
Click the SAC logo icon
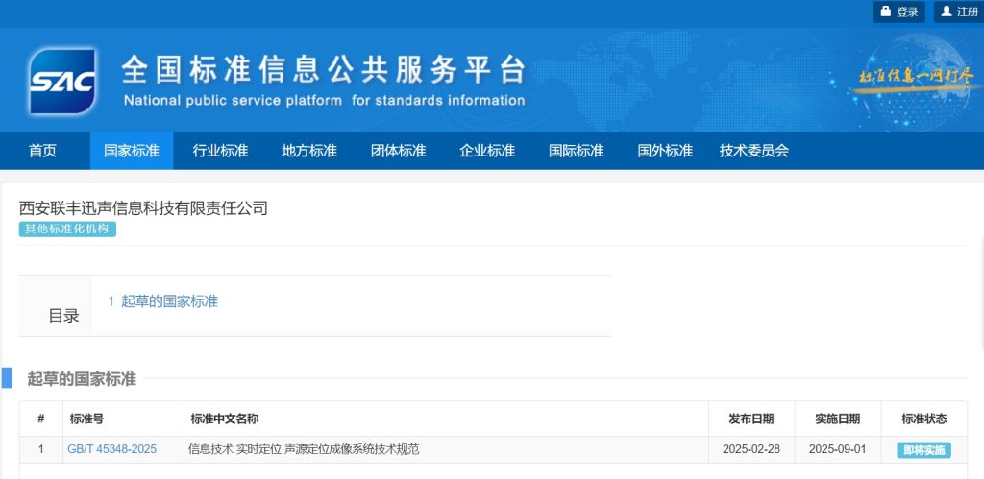tap(62, 81)
